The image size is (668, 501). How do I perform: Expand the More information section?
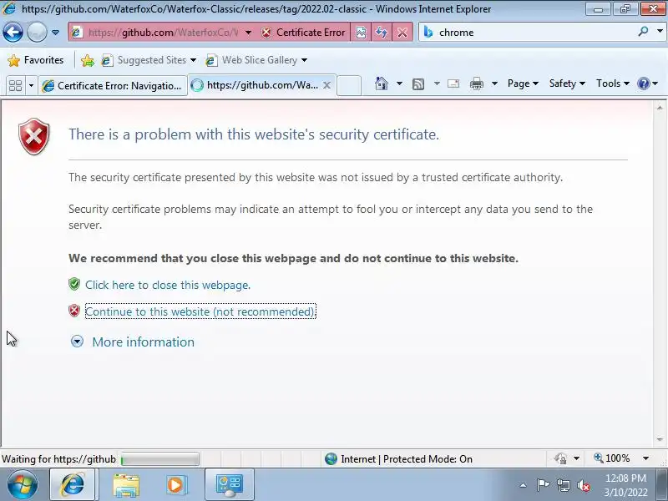(x=77, y=342)
